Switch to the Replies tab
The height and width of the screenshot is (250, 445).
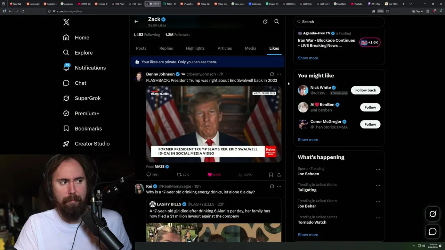(166, 48)
